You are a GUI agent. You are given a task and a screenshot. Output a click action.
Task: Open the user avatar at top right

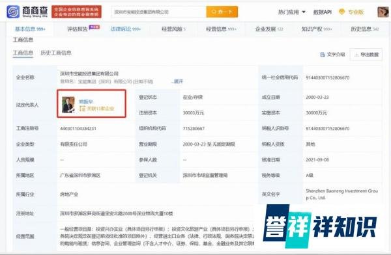[x=383, y=12]
